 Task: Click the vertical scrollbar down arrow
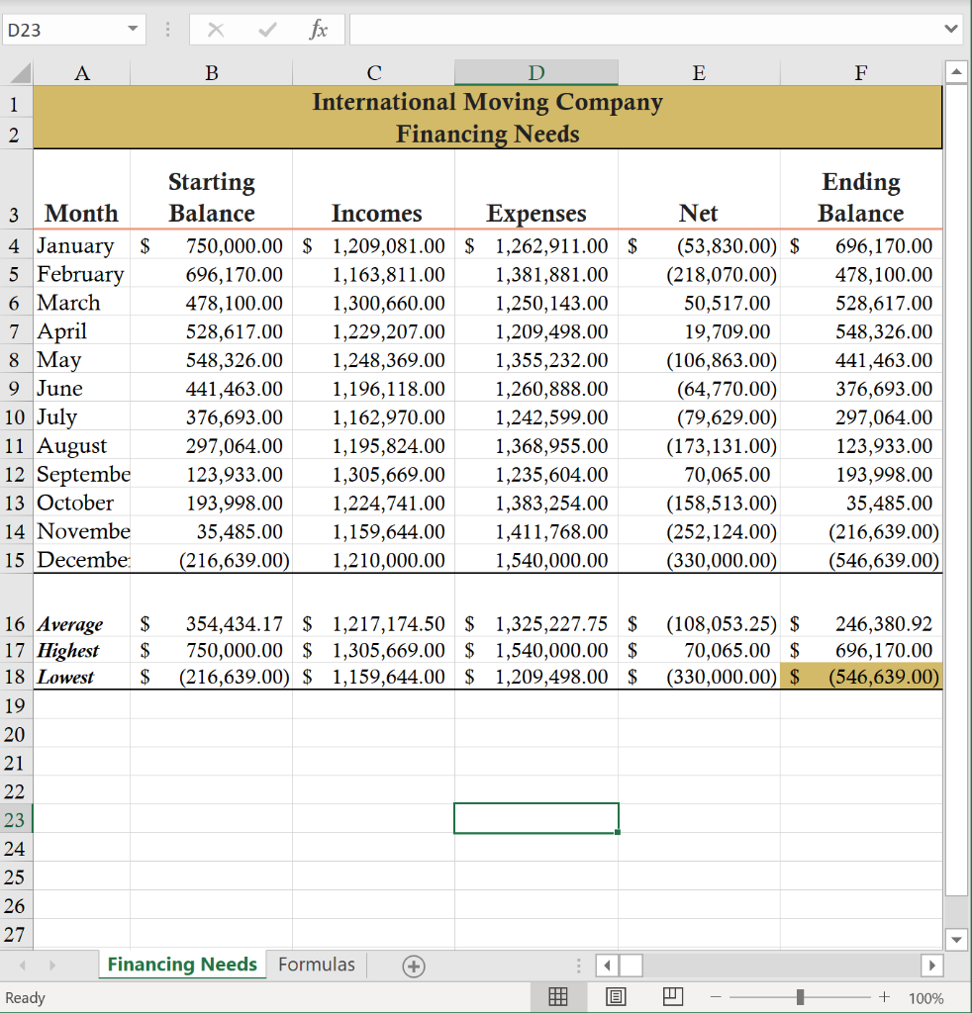pos(956,940)
